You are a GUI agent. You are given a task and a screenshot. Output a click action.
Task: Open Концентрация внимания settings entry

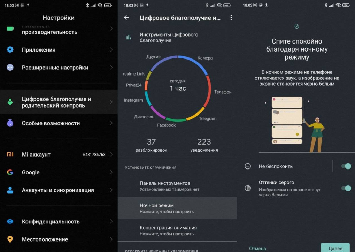pos(177,230)
